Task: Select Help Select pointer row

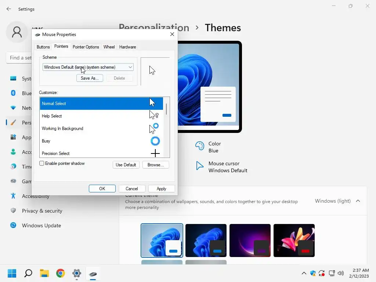Action: tap(101, 116)
